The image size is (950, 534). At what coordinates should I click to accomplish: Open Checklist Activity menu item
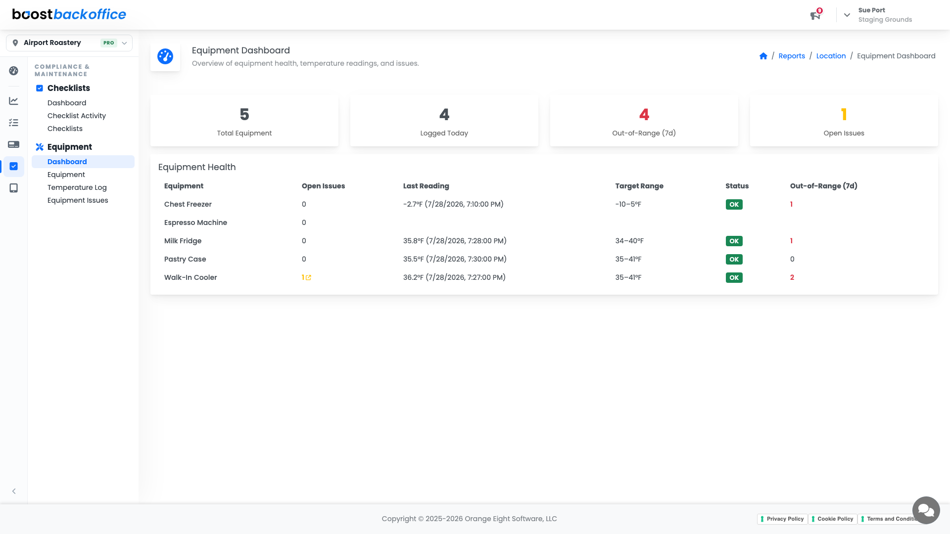77,116
